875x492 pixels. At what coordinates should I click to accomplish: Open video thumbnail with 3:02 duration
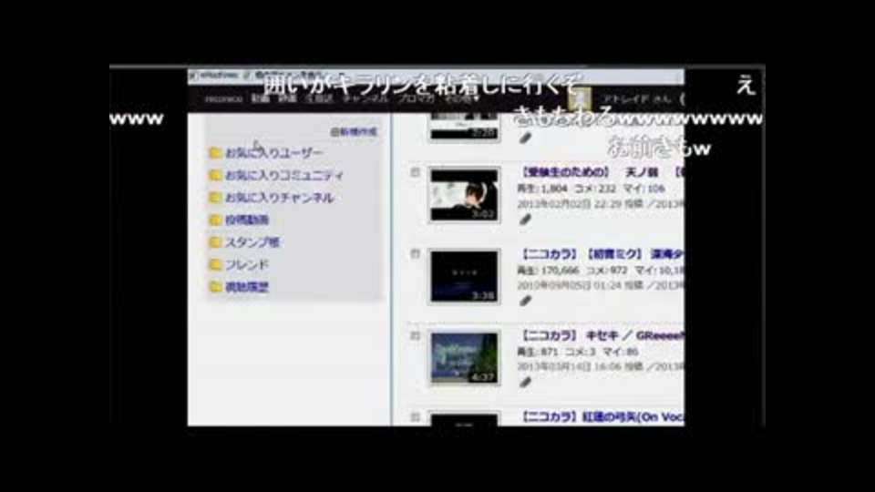(464, 196)
